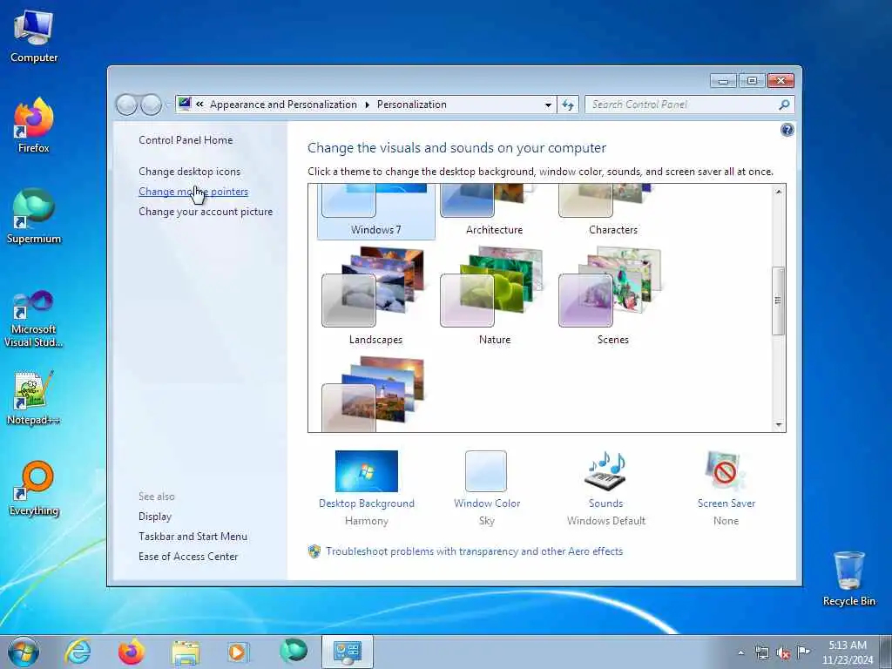Open the recent pages dropdown near Back button
This screenshot has height=669, width=892.
167,105
